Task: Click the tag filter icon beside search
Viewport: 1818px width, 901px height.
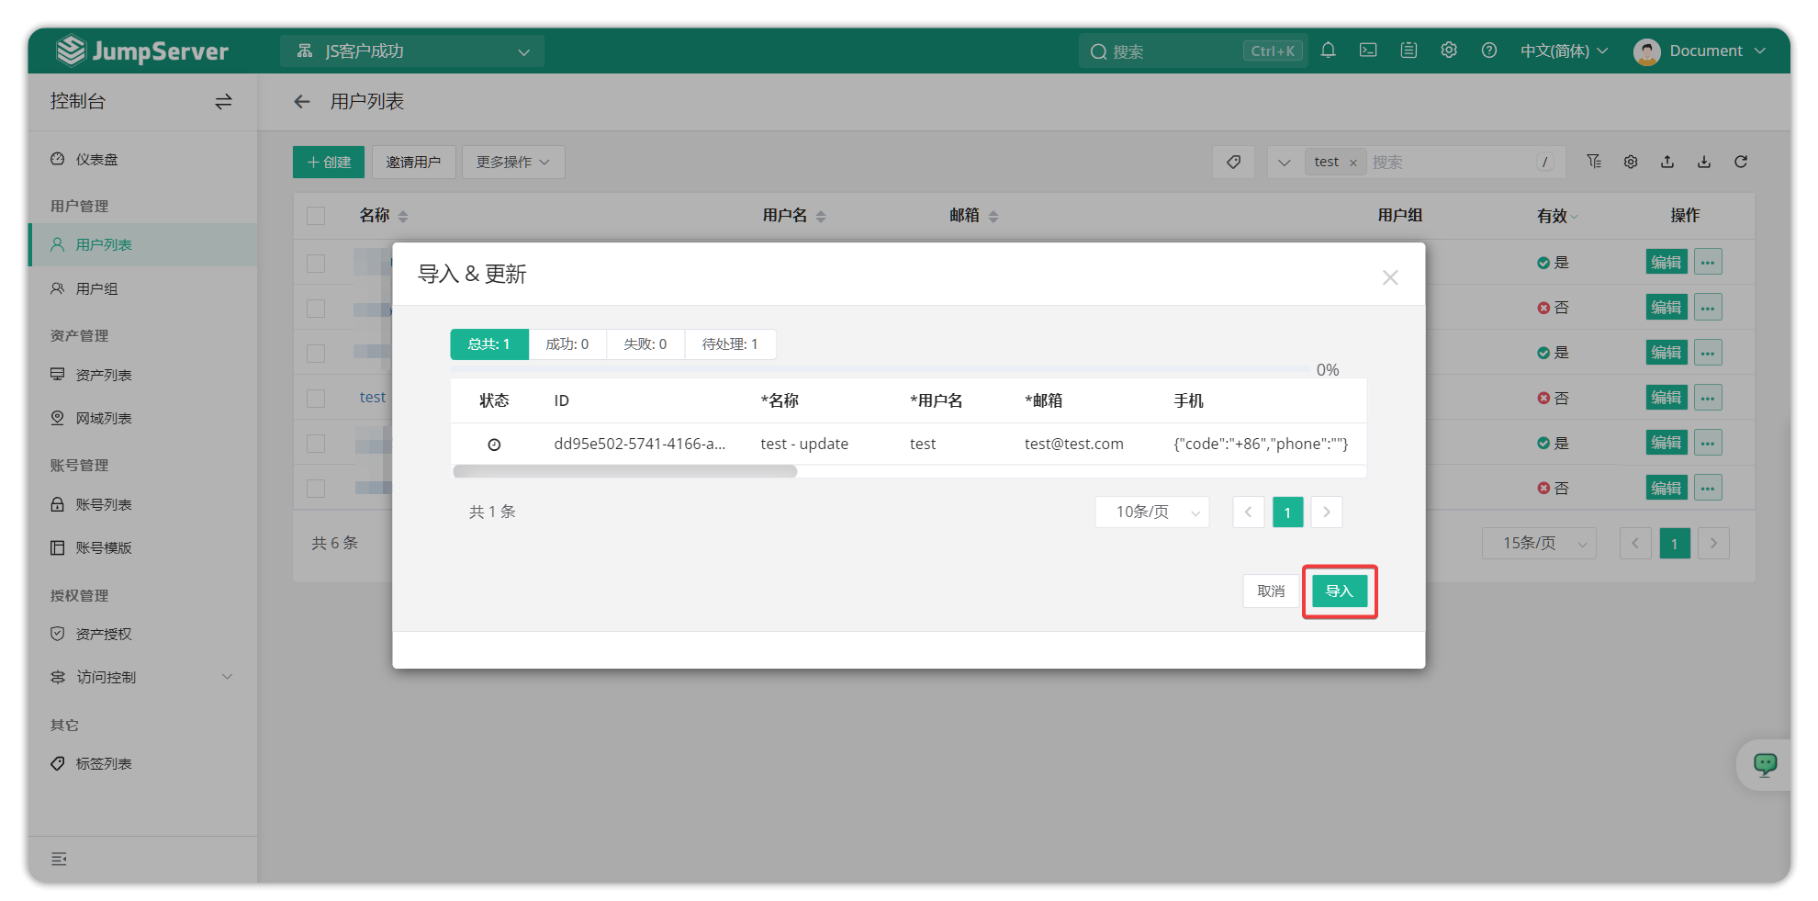Action: (1233, 162)
